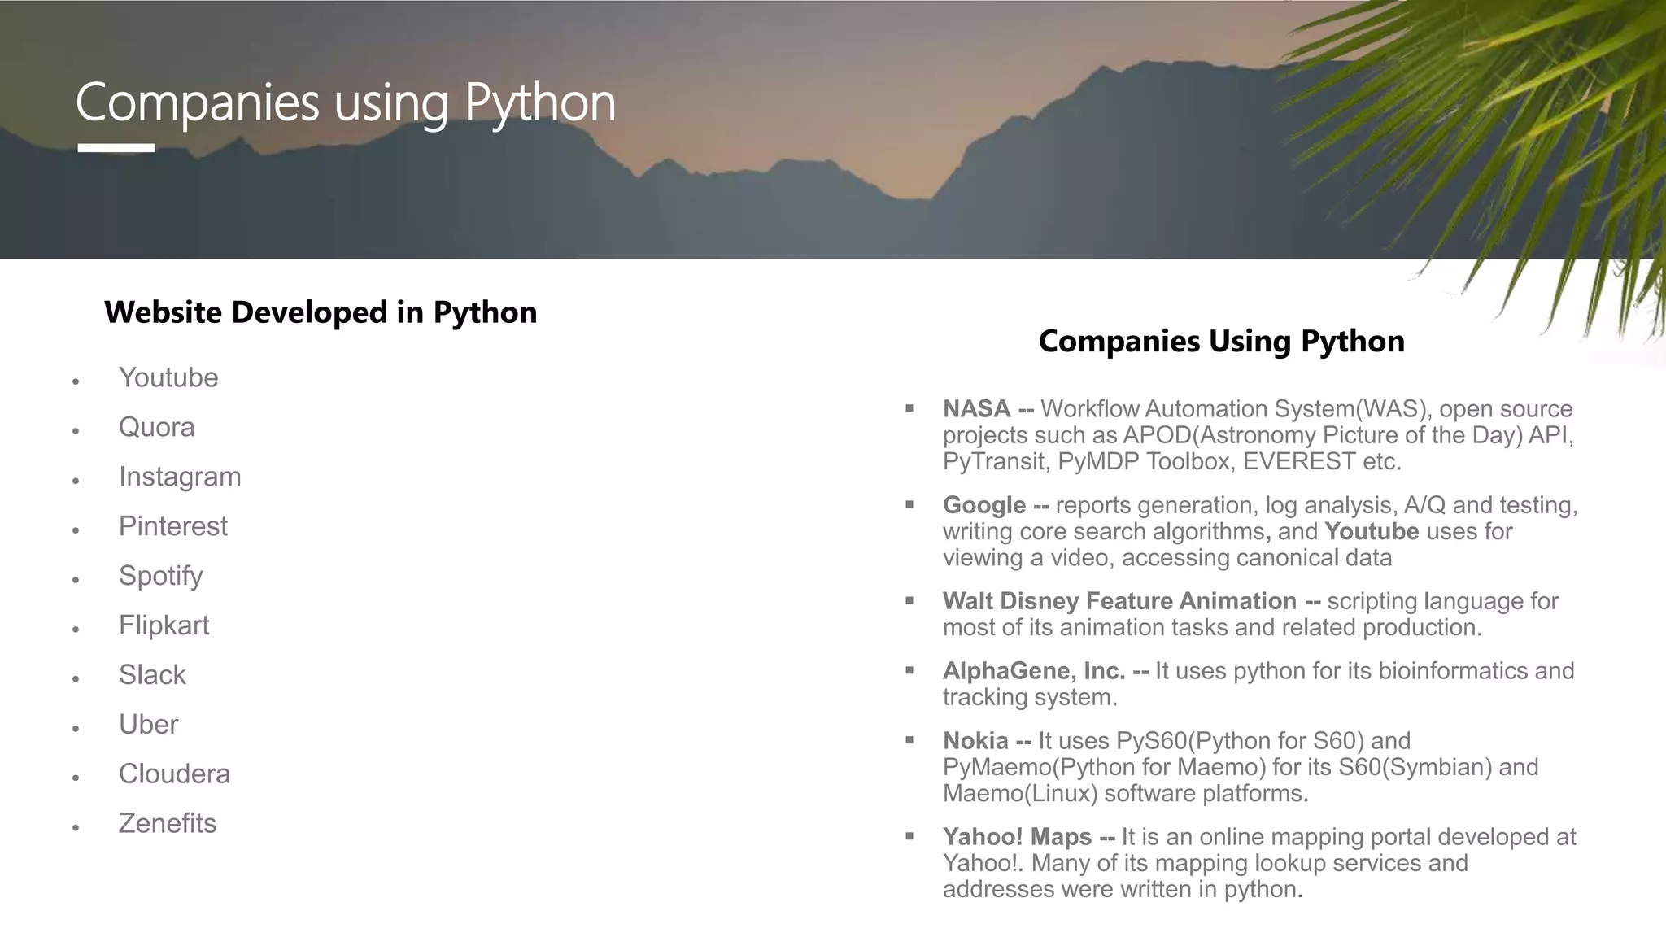This screenshot has width=1666, height=937.
Task: Click the line 'most of its animation tasks and related production.'
Action: point(1212,628)
